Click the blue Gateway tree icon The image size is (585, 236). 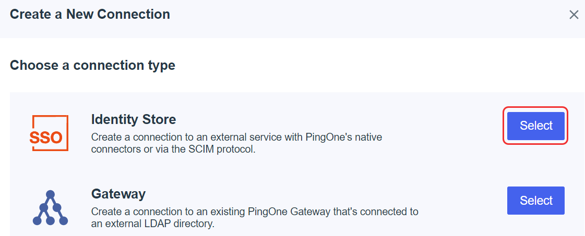[x=51, y=208]
